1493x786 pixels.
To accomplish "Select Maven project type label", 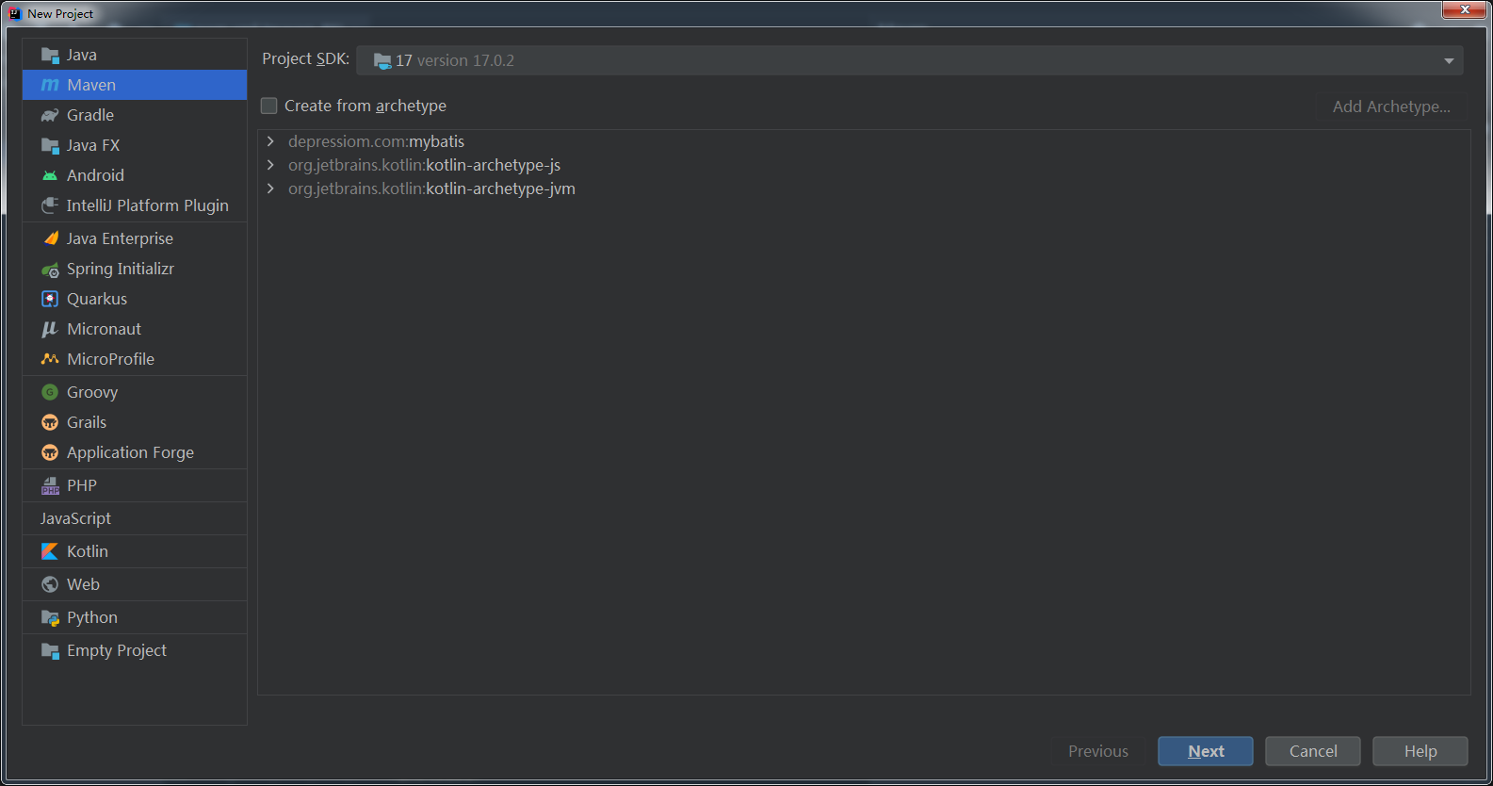I will tap(91, 85).
